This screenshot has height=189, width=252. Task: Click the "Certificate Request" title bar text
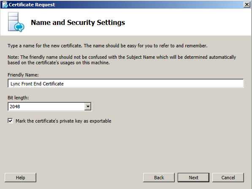(x=32, y=5)
